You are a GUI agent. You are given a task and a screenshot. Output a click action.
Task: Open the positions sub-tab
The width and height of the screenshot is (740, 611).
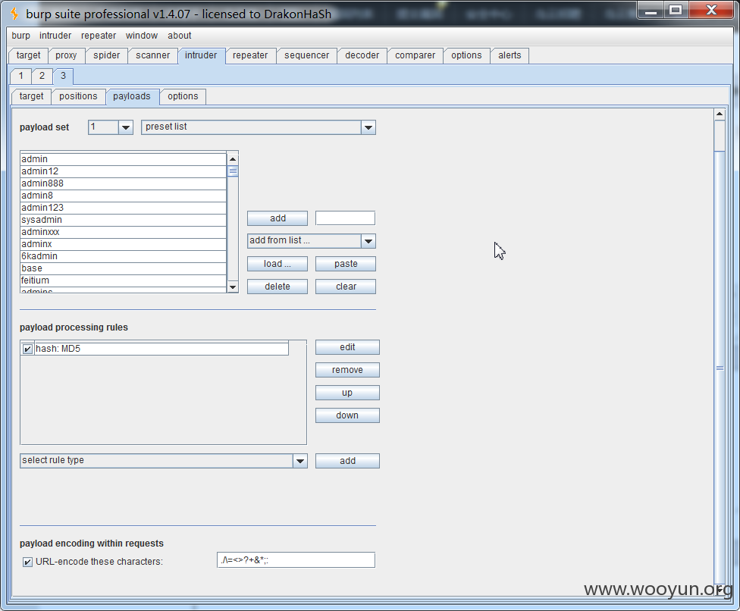point(78,96)
